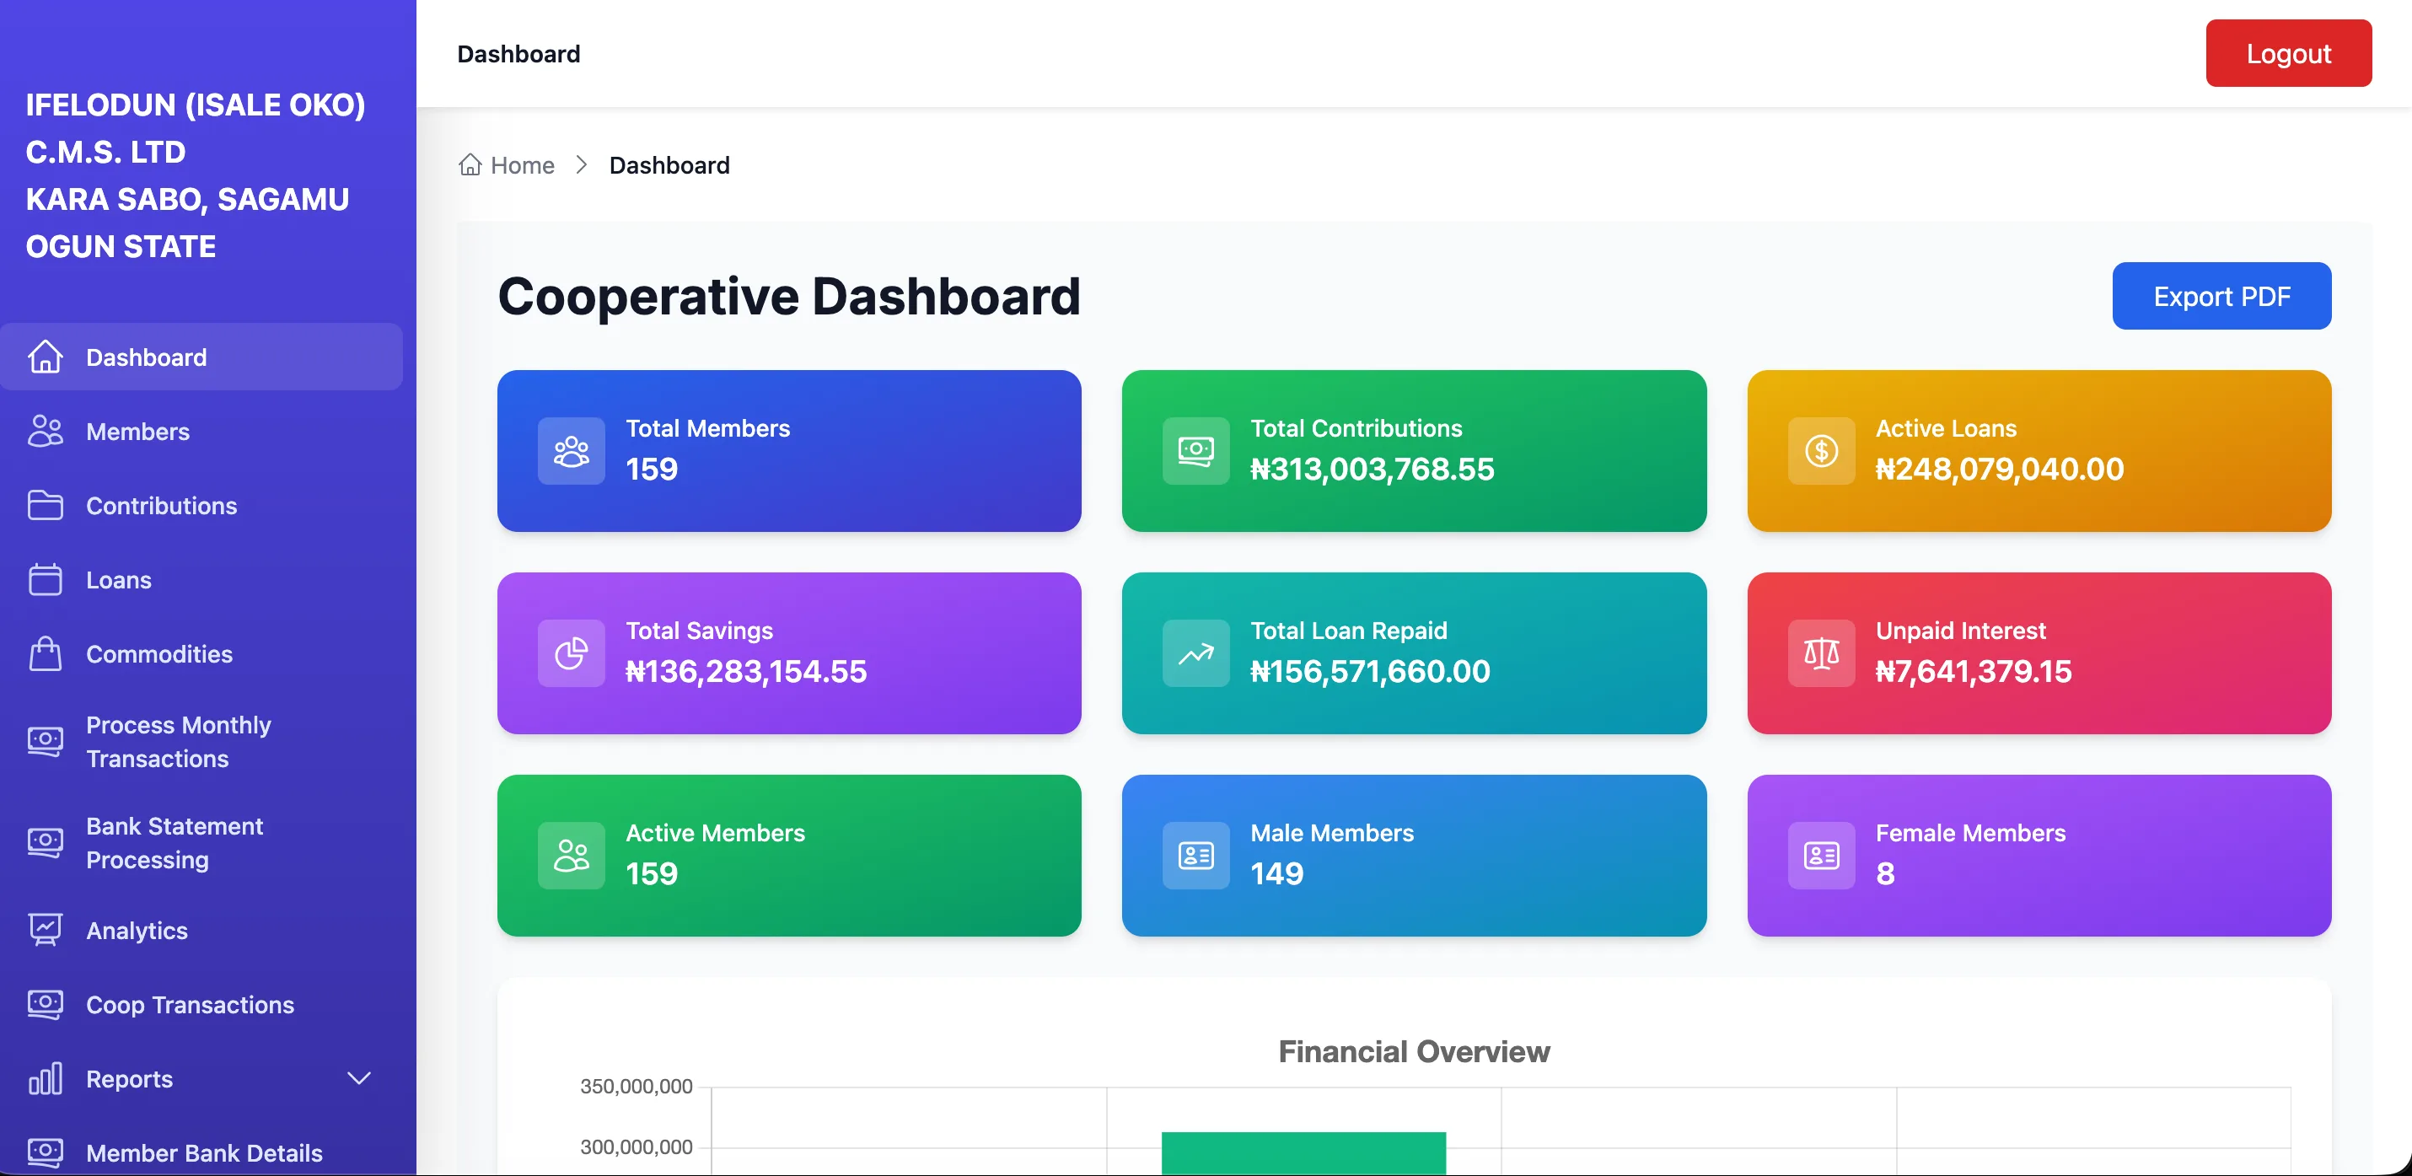Image resolution: width=2412 pixels, height=1176 pixels.
Task: Click the ₦313,003,768.55 contributions amount
Action: point(1372,468)
